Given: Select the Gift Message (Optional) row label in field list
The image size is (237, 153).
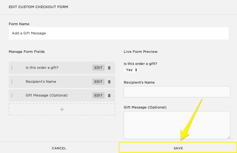Looking at the screenshot, I should tap(47, 95).
